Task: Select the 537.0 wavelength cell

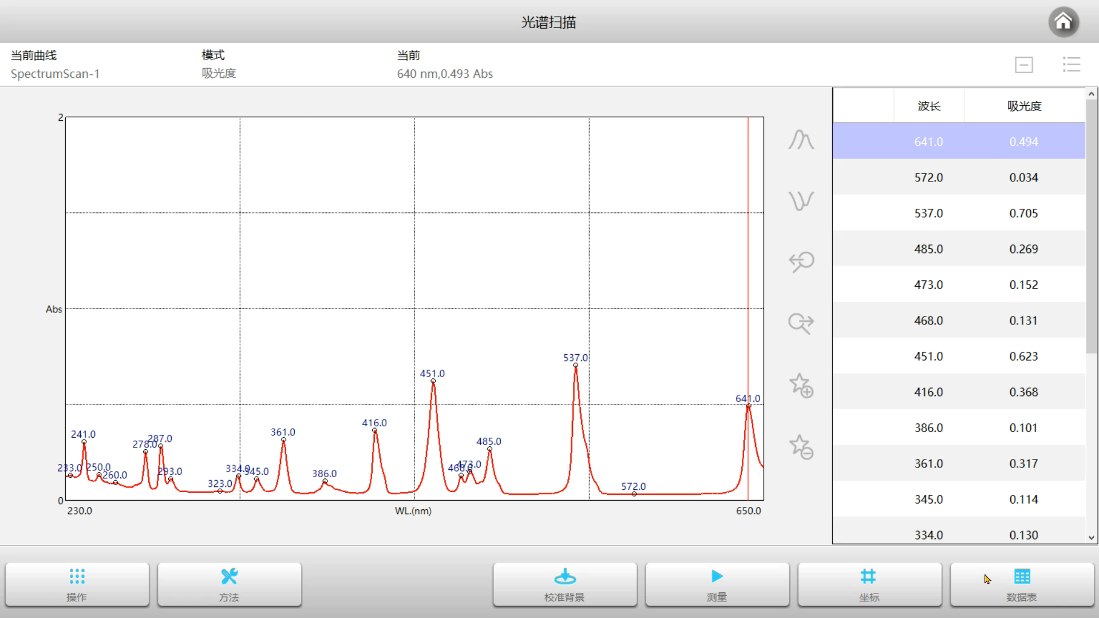Action: (x=928, y=213)
